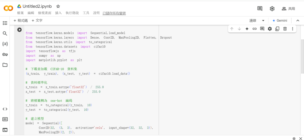Star the Untitled2.ipynb notebook
This screenshot has width=304, height=140.
58,6
